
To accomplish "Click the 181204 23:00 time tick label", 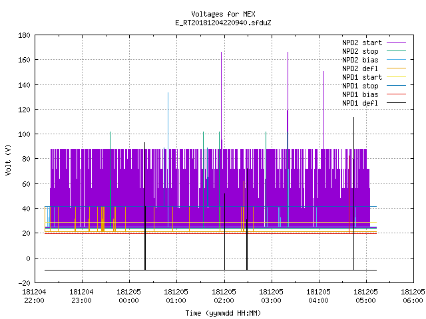I will pos(81,296).
